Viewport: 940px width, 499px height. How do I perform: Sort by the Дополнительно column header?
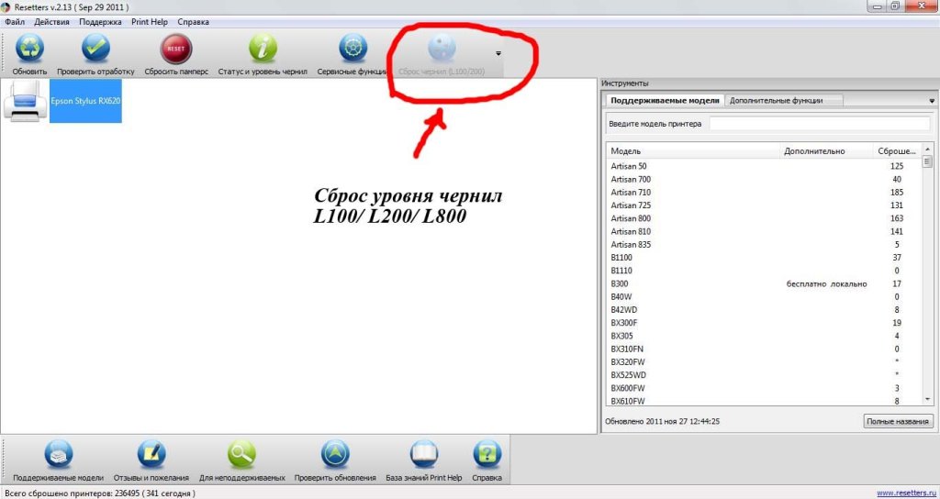pyautogui.click(x=826, y=151)
